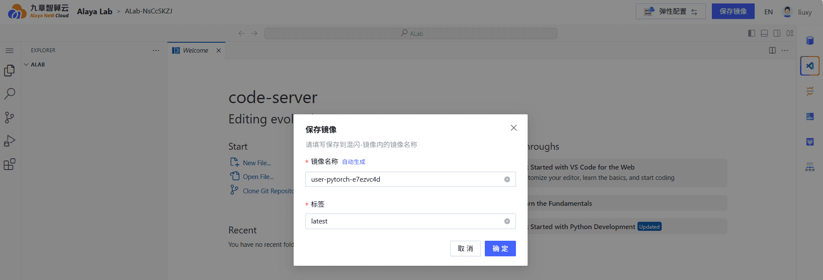
Task: Confirm with the 确定 button
Action: [500, 249]
